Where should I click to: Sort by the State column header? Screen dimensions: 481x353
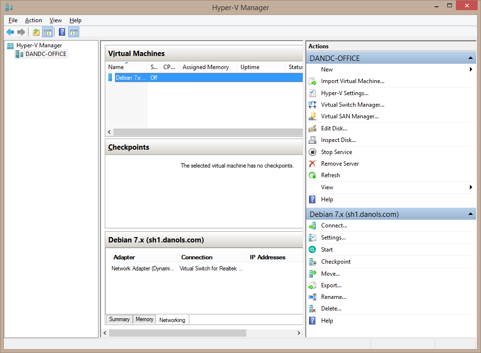pyautogui.click(x=154, y=67)
